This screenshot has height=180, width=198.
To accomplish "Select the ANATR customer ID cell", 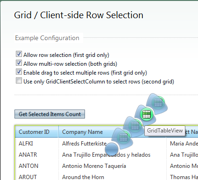I will click(x=37, y=155).
